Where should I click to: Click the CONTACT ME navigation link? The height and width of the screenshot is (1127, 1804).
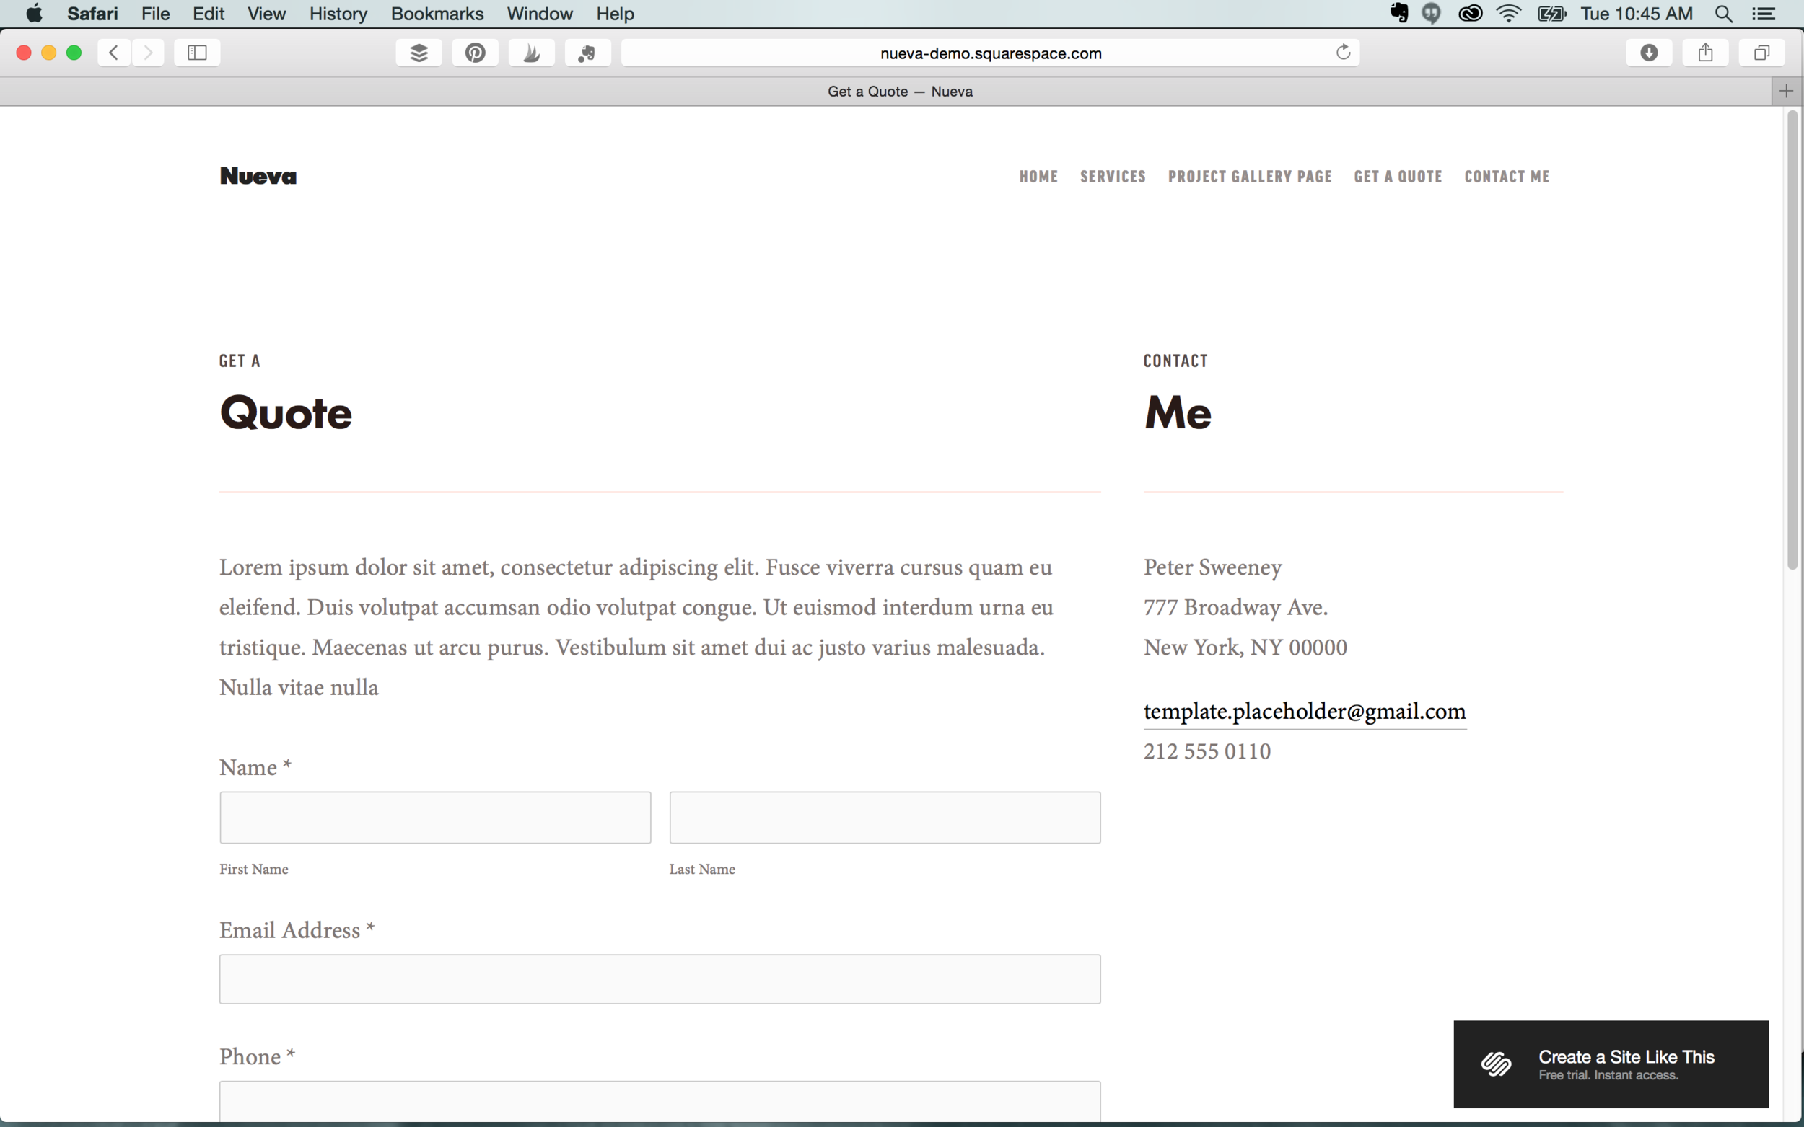pos(1505,175)
